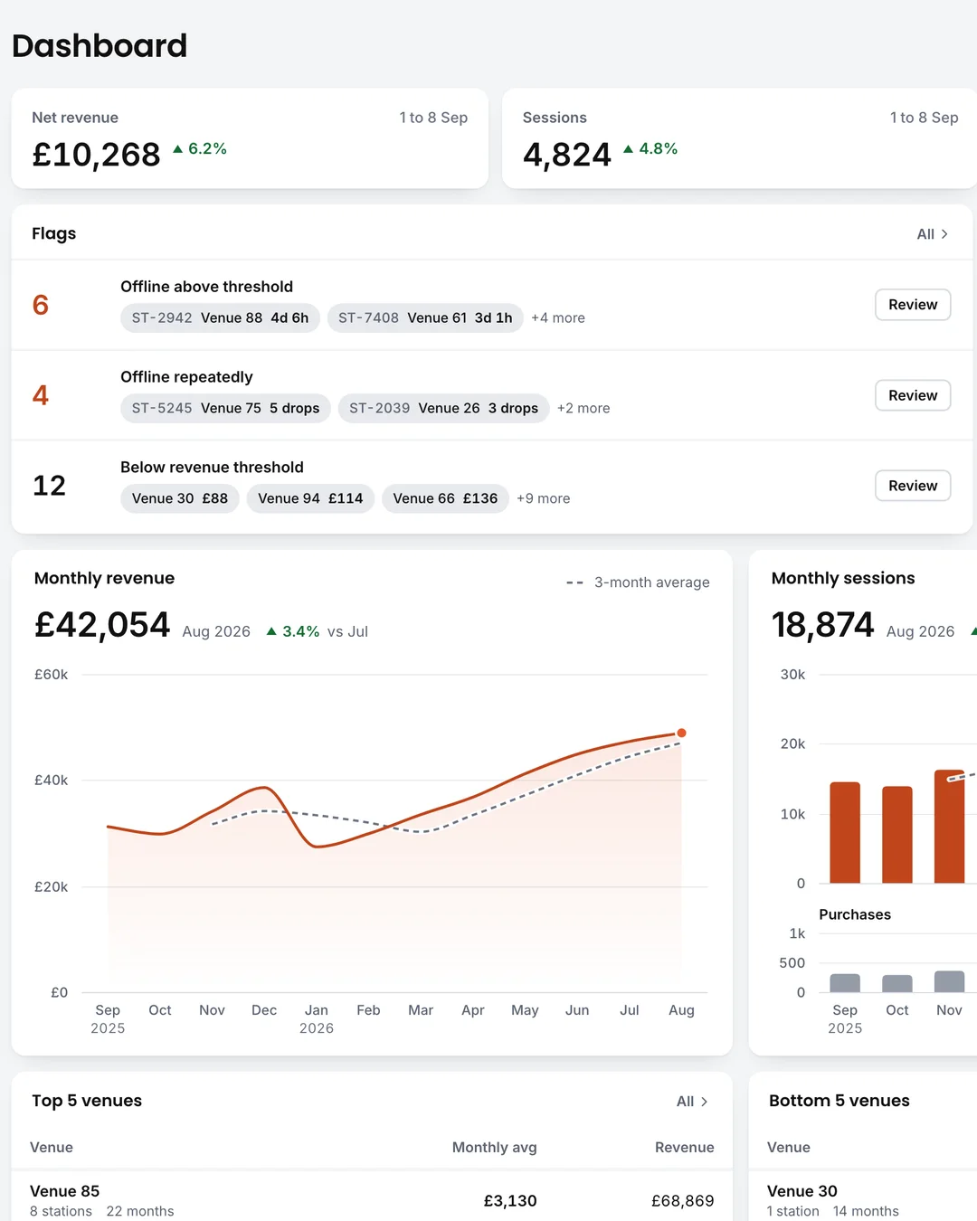The image size is (977, 1221).
Task: Open All in Top 5 venues
Action: 692,1102
